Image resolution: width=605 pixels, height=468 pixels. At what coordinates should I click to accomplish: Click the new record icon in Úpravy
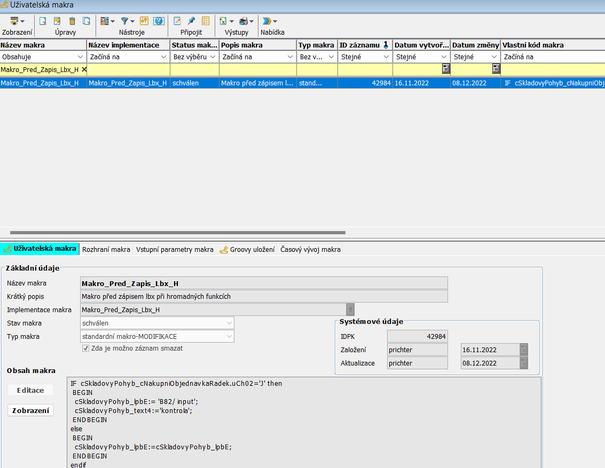[x=43, y=21]
